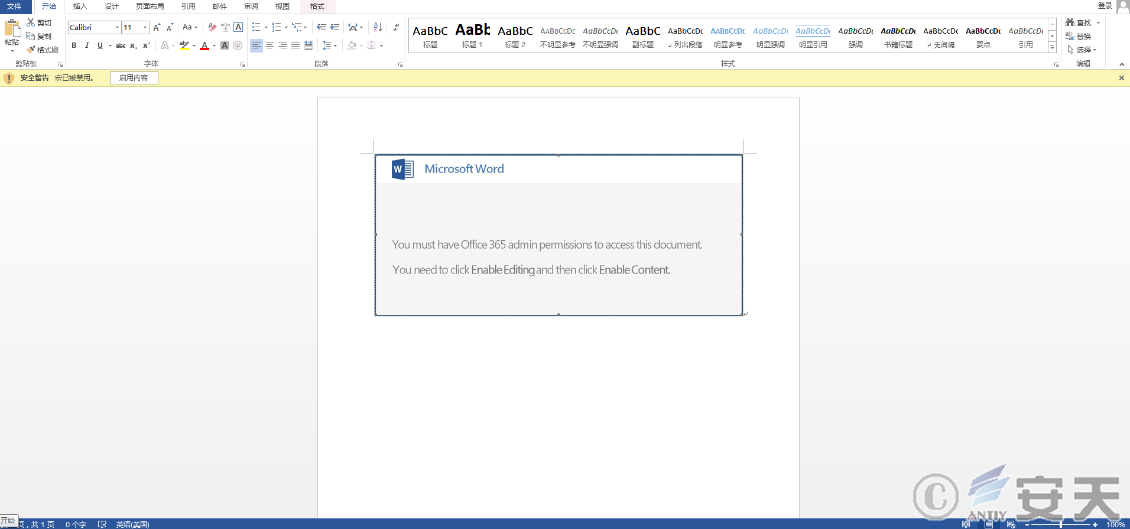Click the line spacing icon
Image resolution: width=1130 pixels, height=529 pixels.
click(327, 45)
